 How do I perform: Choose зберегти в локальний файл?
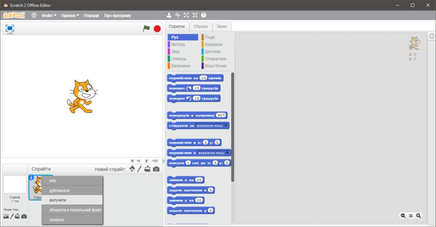(72, 210)
